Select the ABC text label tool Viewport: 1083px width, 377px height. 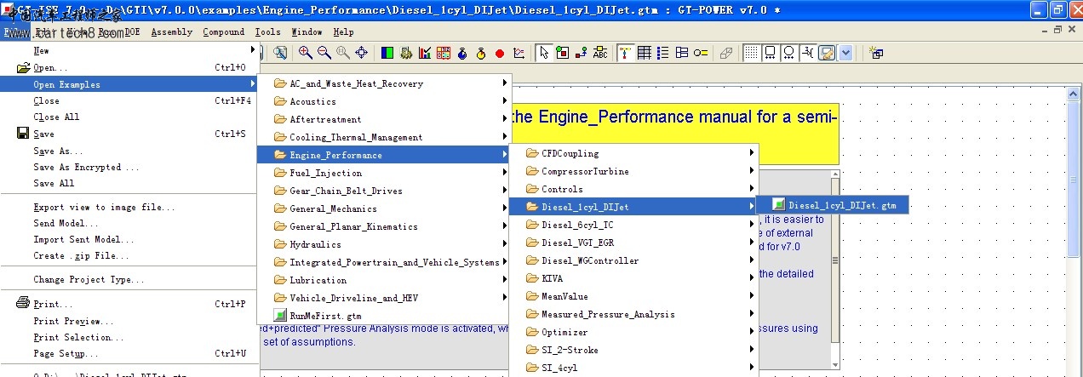pyautogui.click(x=600, y=53)
